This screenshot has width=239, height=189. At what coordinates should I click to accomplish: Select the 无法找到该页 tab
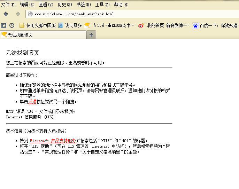[43, 35]
